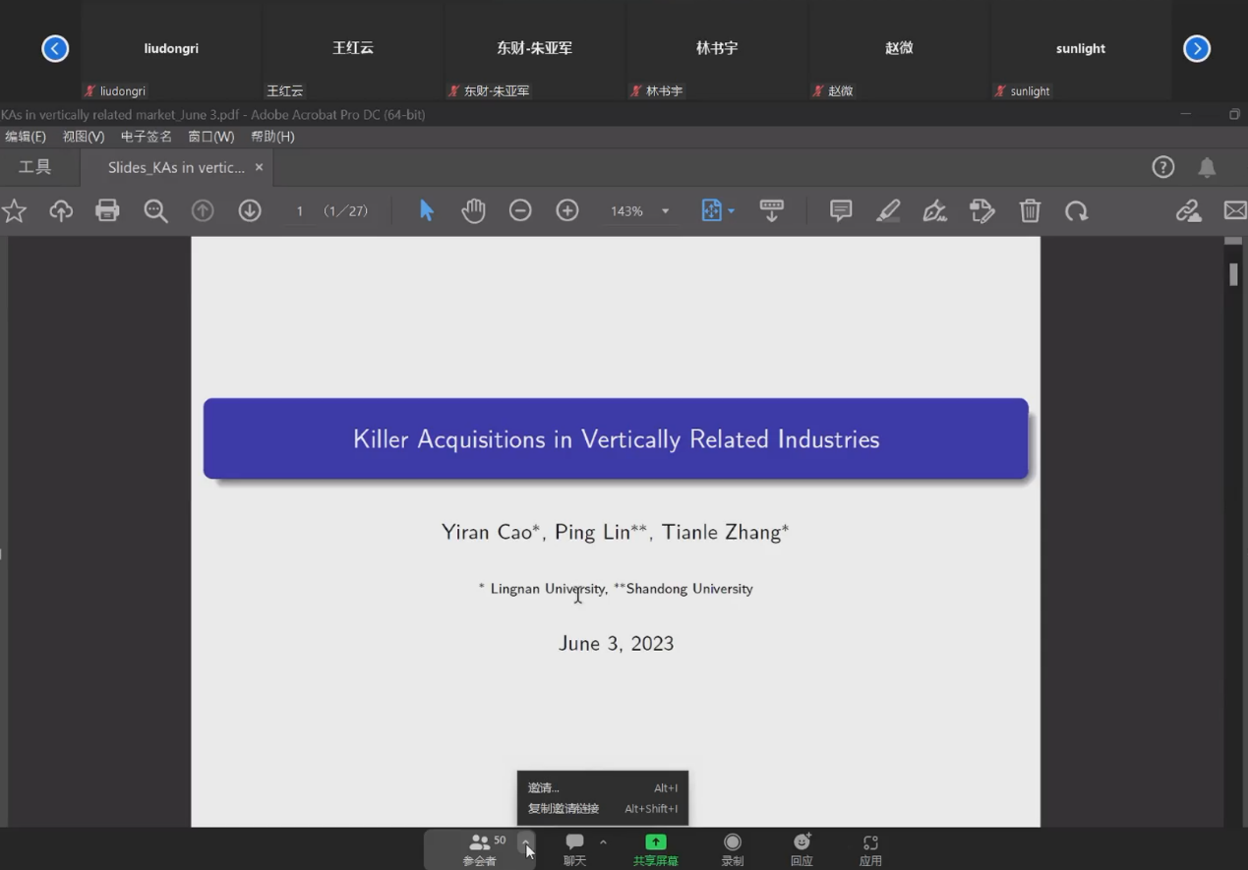Click the zoom in plus icon

[567, 210]
